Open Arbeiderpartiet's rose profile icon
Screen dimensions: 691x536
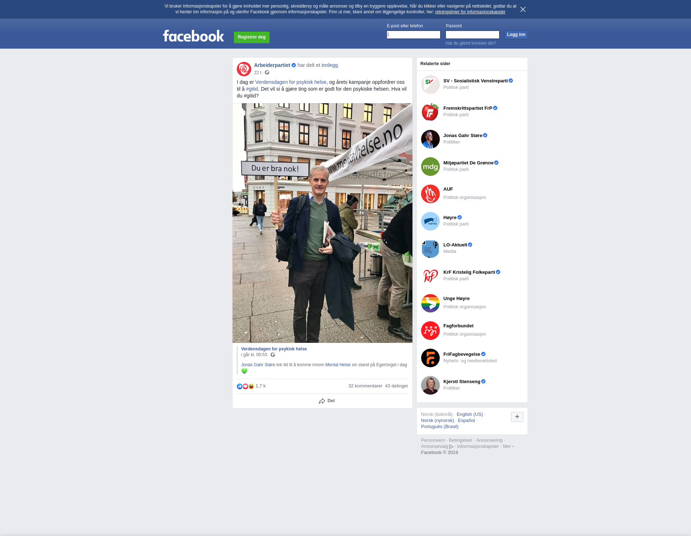(x=244, y=69)
